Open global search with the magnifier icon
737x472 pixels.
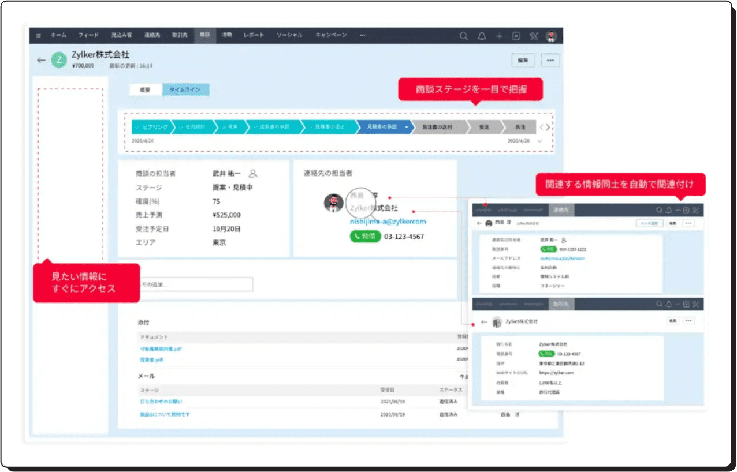coord(464,36)
